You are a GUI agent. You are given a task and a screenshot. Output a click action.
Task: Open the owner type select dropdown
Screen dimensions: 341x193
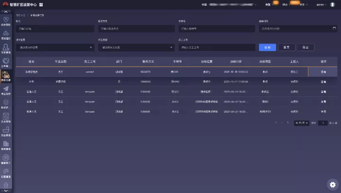136,48
